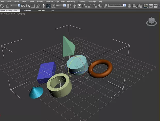Click the Smooth + Highlights viewport label
Viewport: 160px width, 121px height.
(17, 14)
